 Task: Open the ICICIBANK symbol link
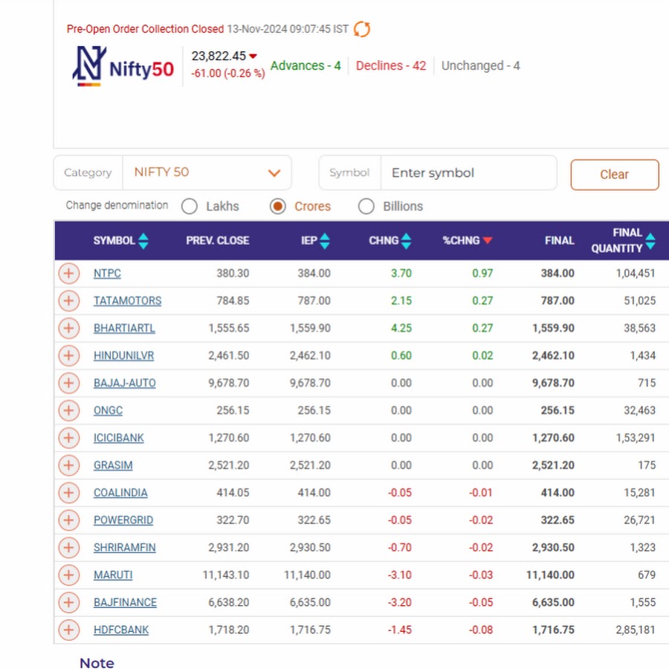[119, 438]
